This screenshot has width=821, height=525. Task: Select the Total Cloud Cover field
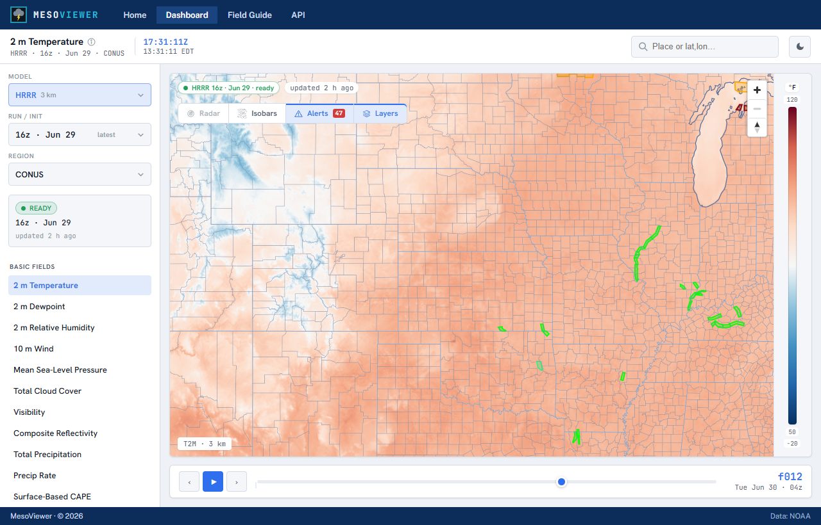(80, 391)
